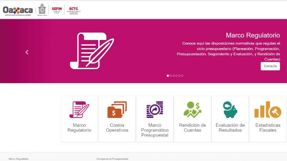Select the first carousel indicator dot
Screen dimensions: 287x161
tap(168, 76)
